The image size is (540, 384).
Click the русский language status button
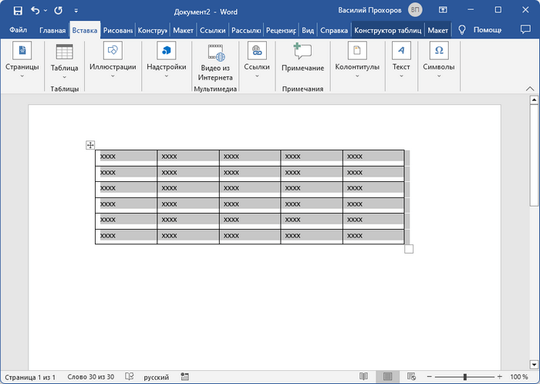157,377
